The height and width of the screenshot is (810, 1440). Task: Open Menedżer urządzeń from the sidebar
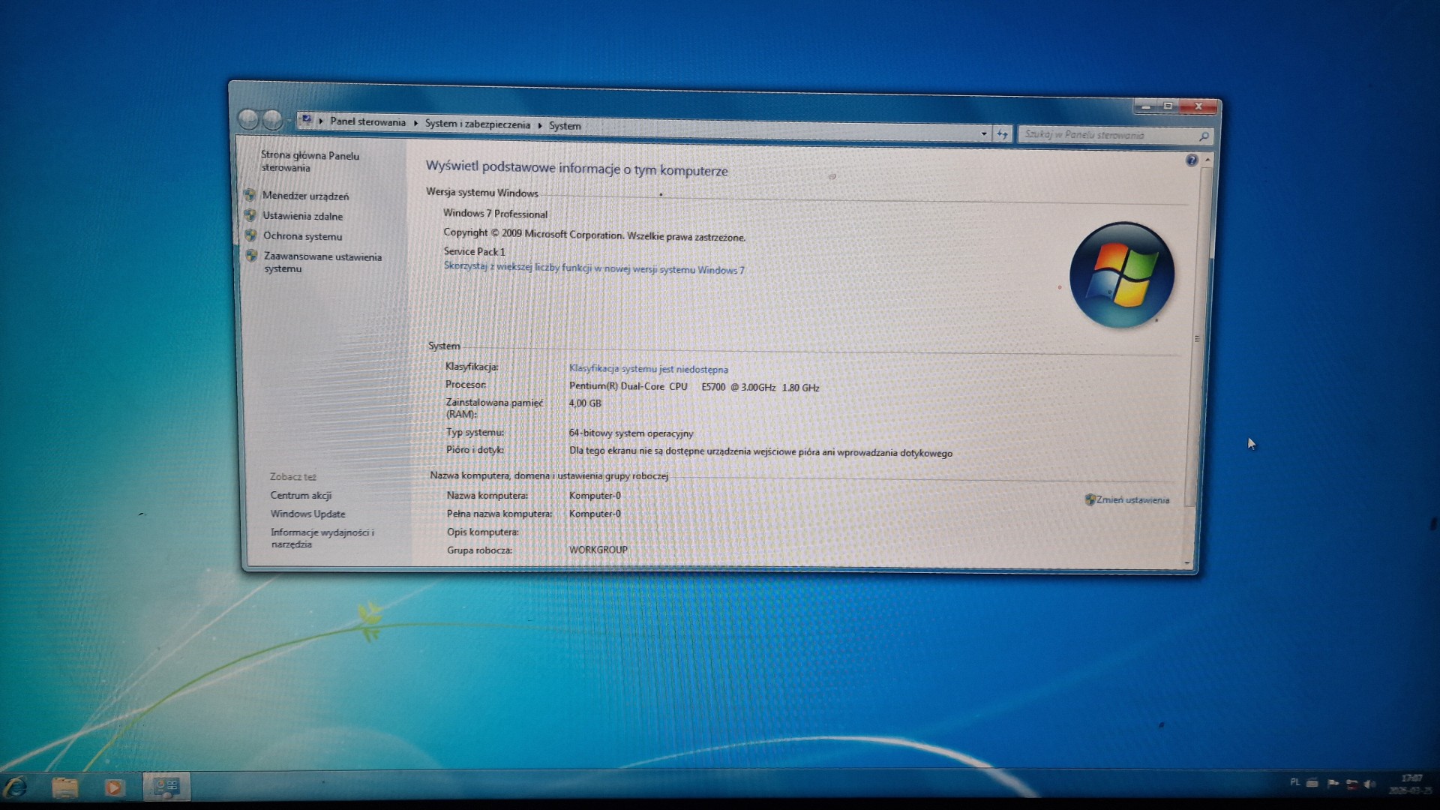305,196
